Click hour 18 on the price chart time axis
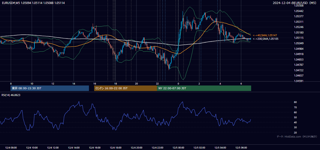The image size is (320, 150). pos(115,83)
